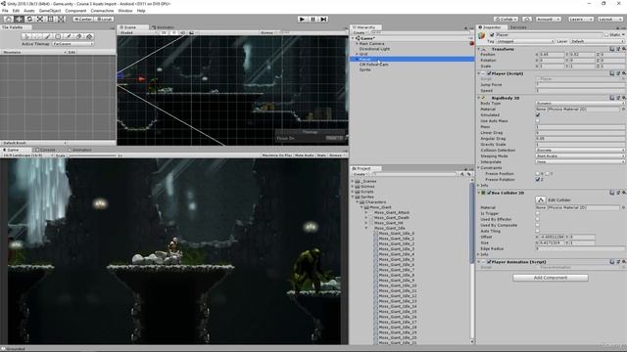The width and height of the screenshot is (627, 352).
Task: Switch to the Services tab
Action: coord(518,27)
